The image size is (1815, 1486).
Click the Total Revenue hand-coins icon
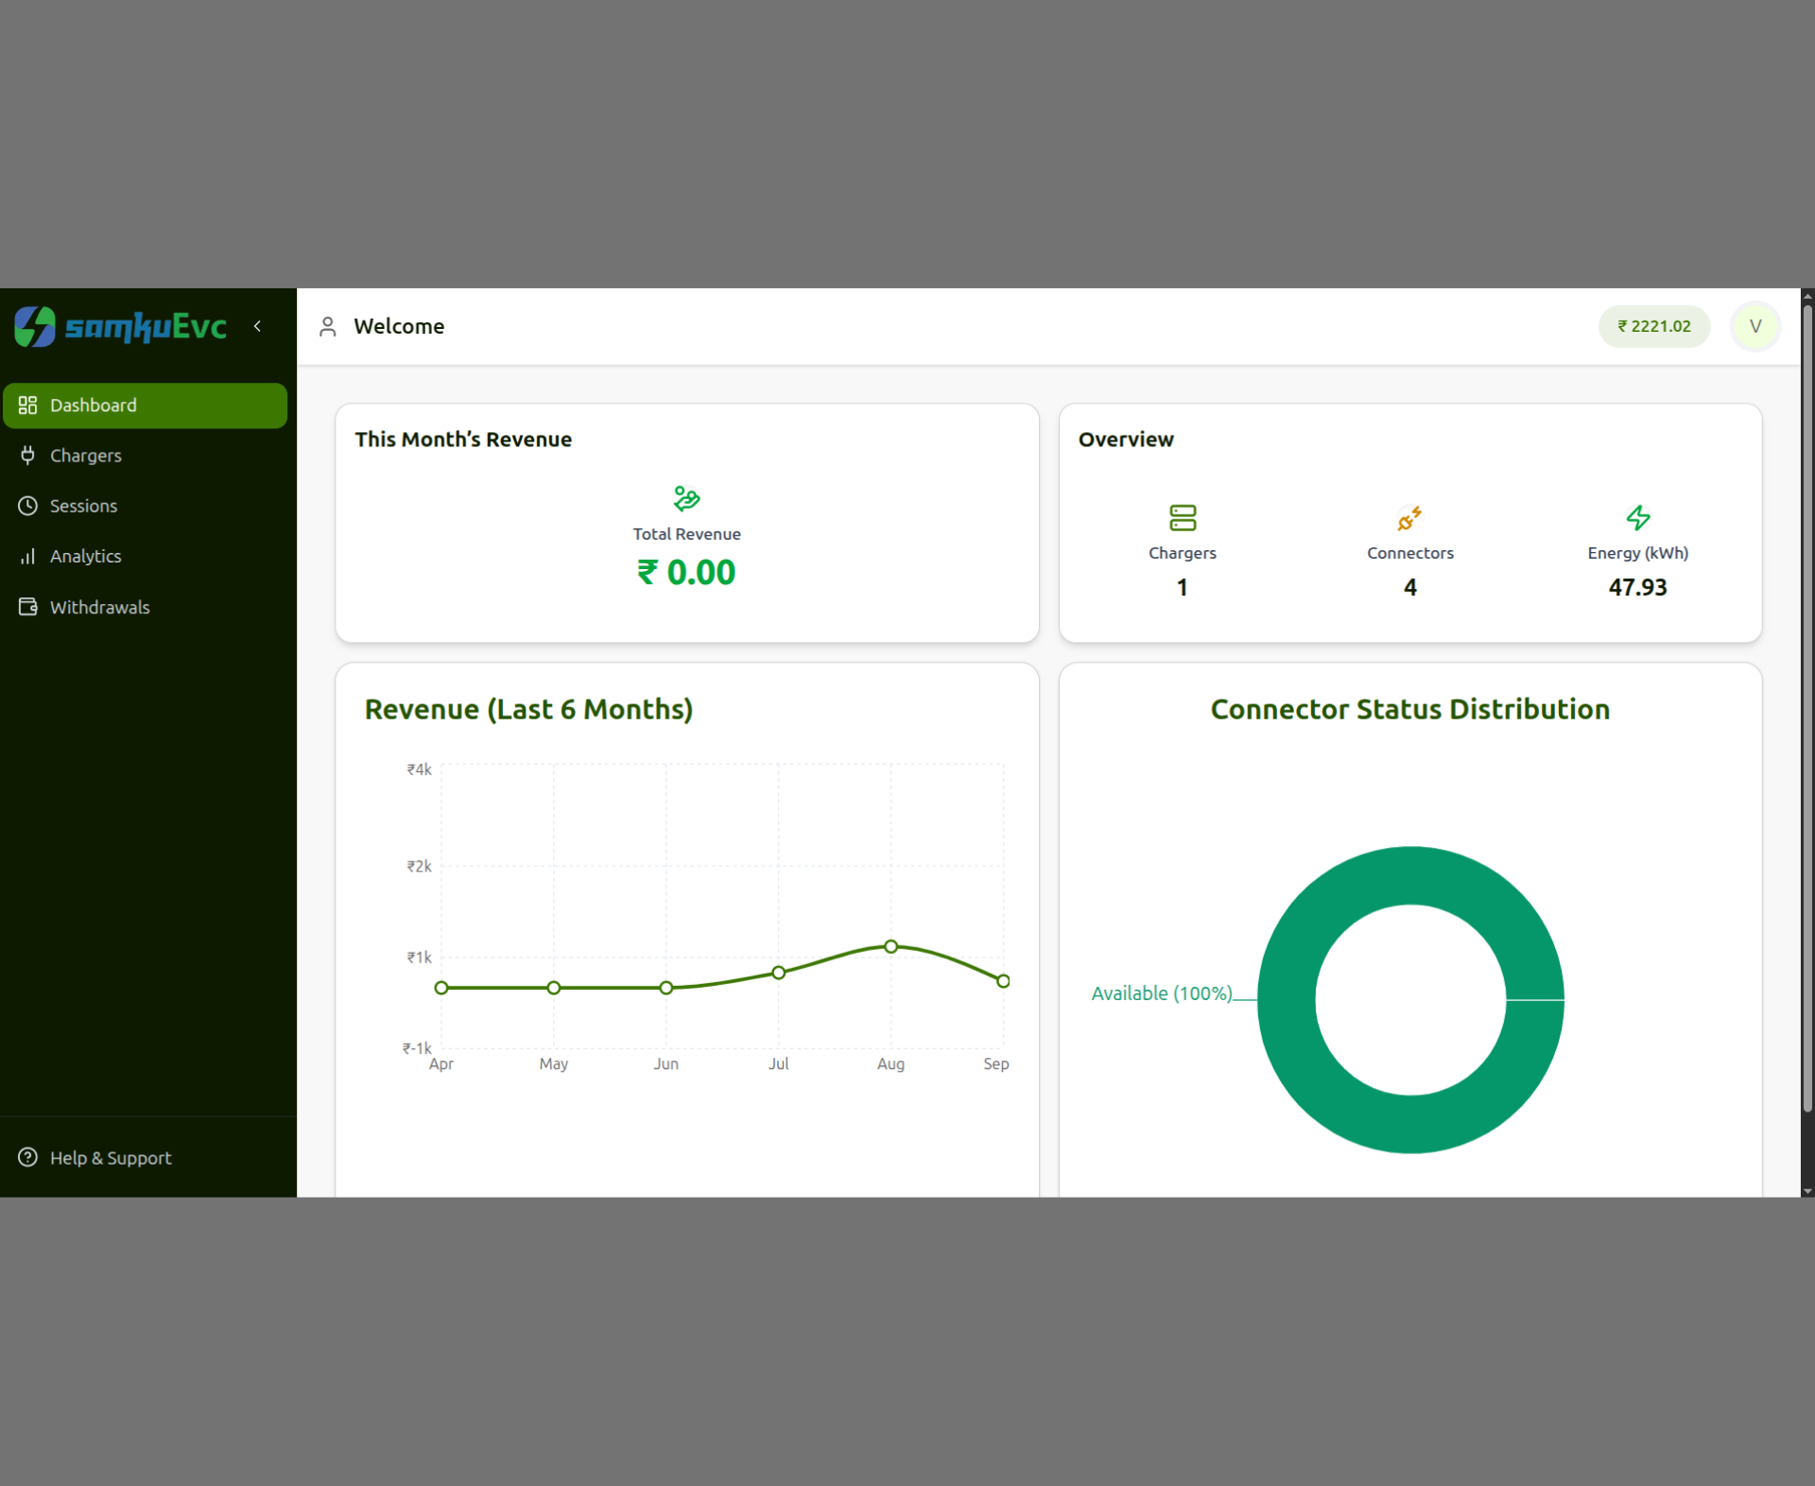686,498
